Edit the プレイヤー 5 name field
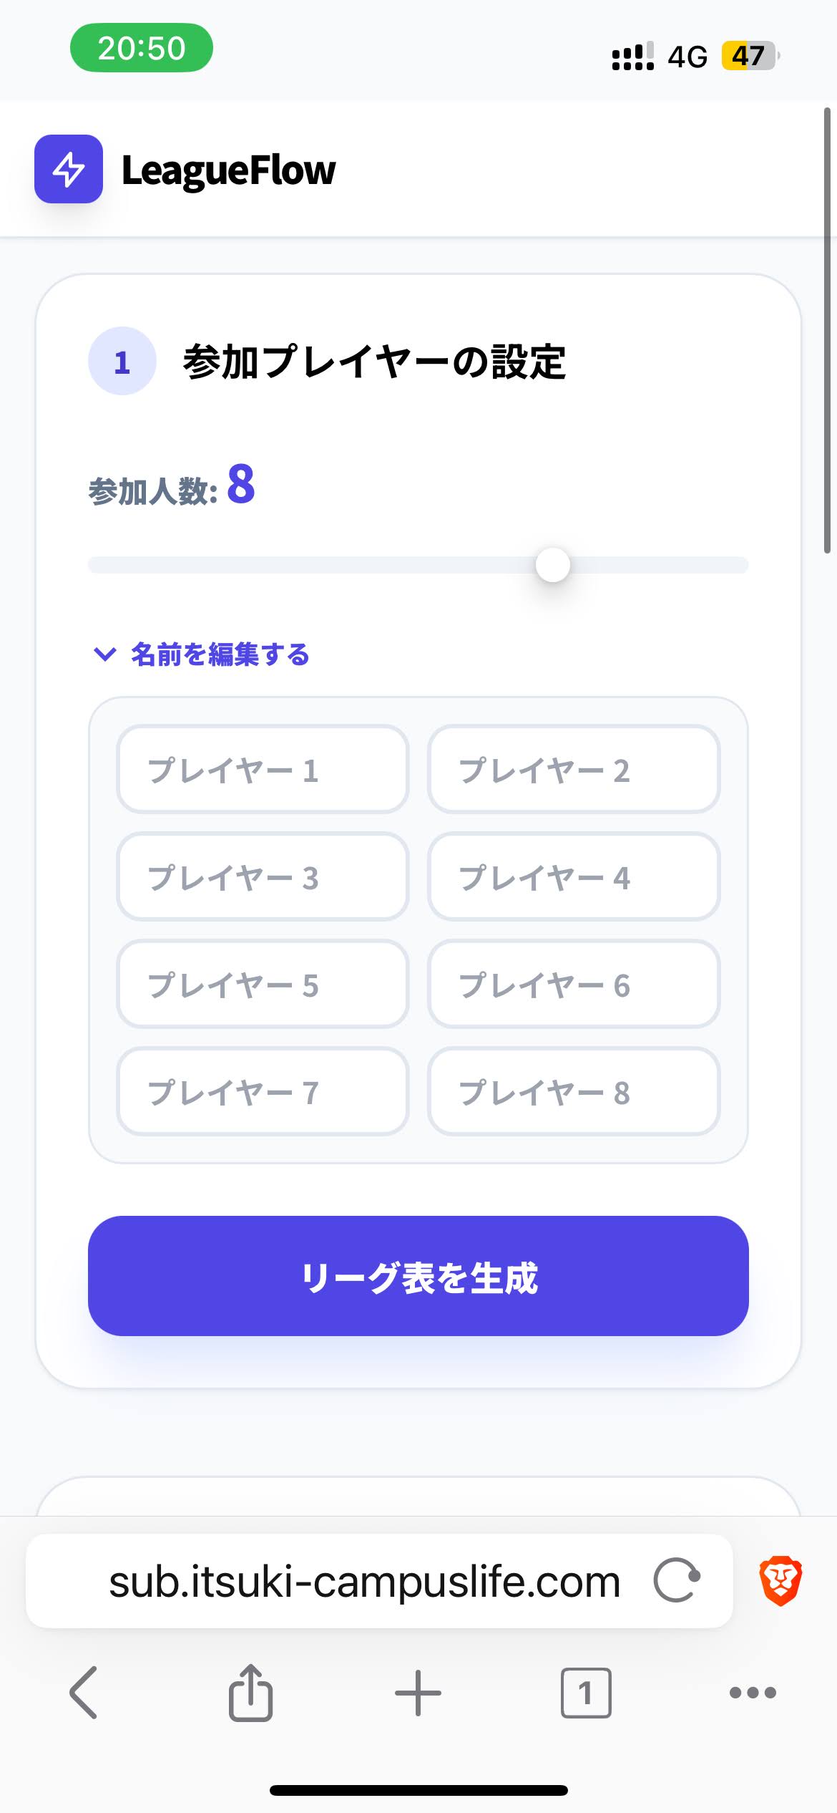Viewport: 837px width, 1813px height. pyautogui.click(x=263, y=985)
